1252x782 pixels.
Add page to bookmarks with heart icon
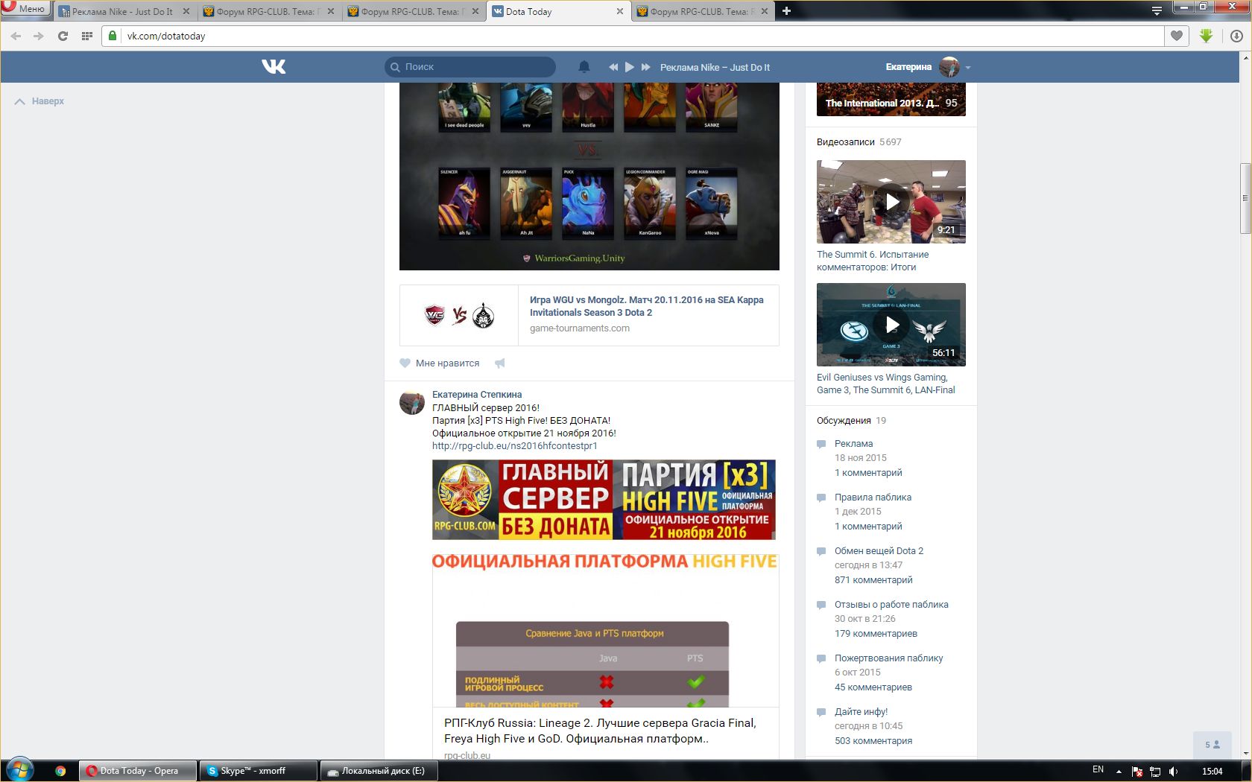[x=1177, y=36]
